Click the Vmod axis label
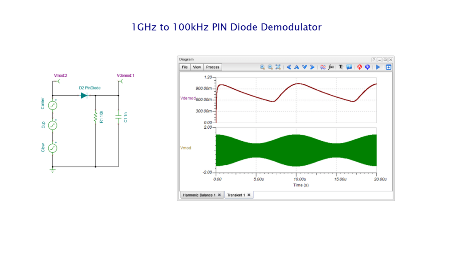470x262 pixels. coord(186,148)
